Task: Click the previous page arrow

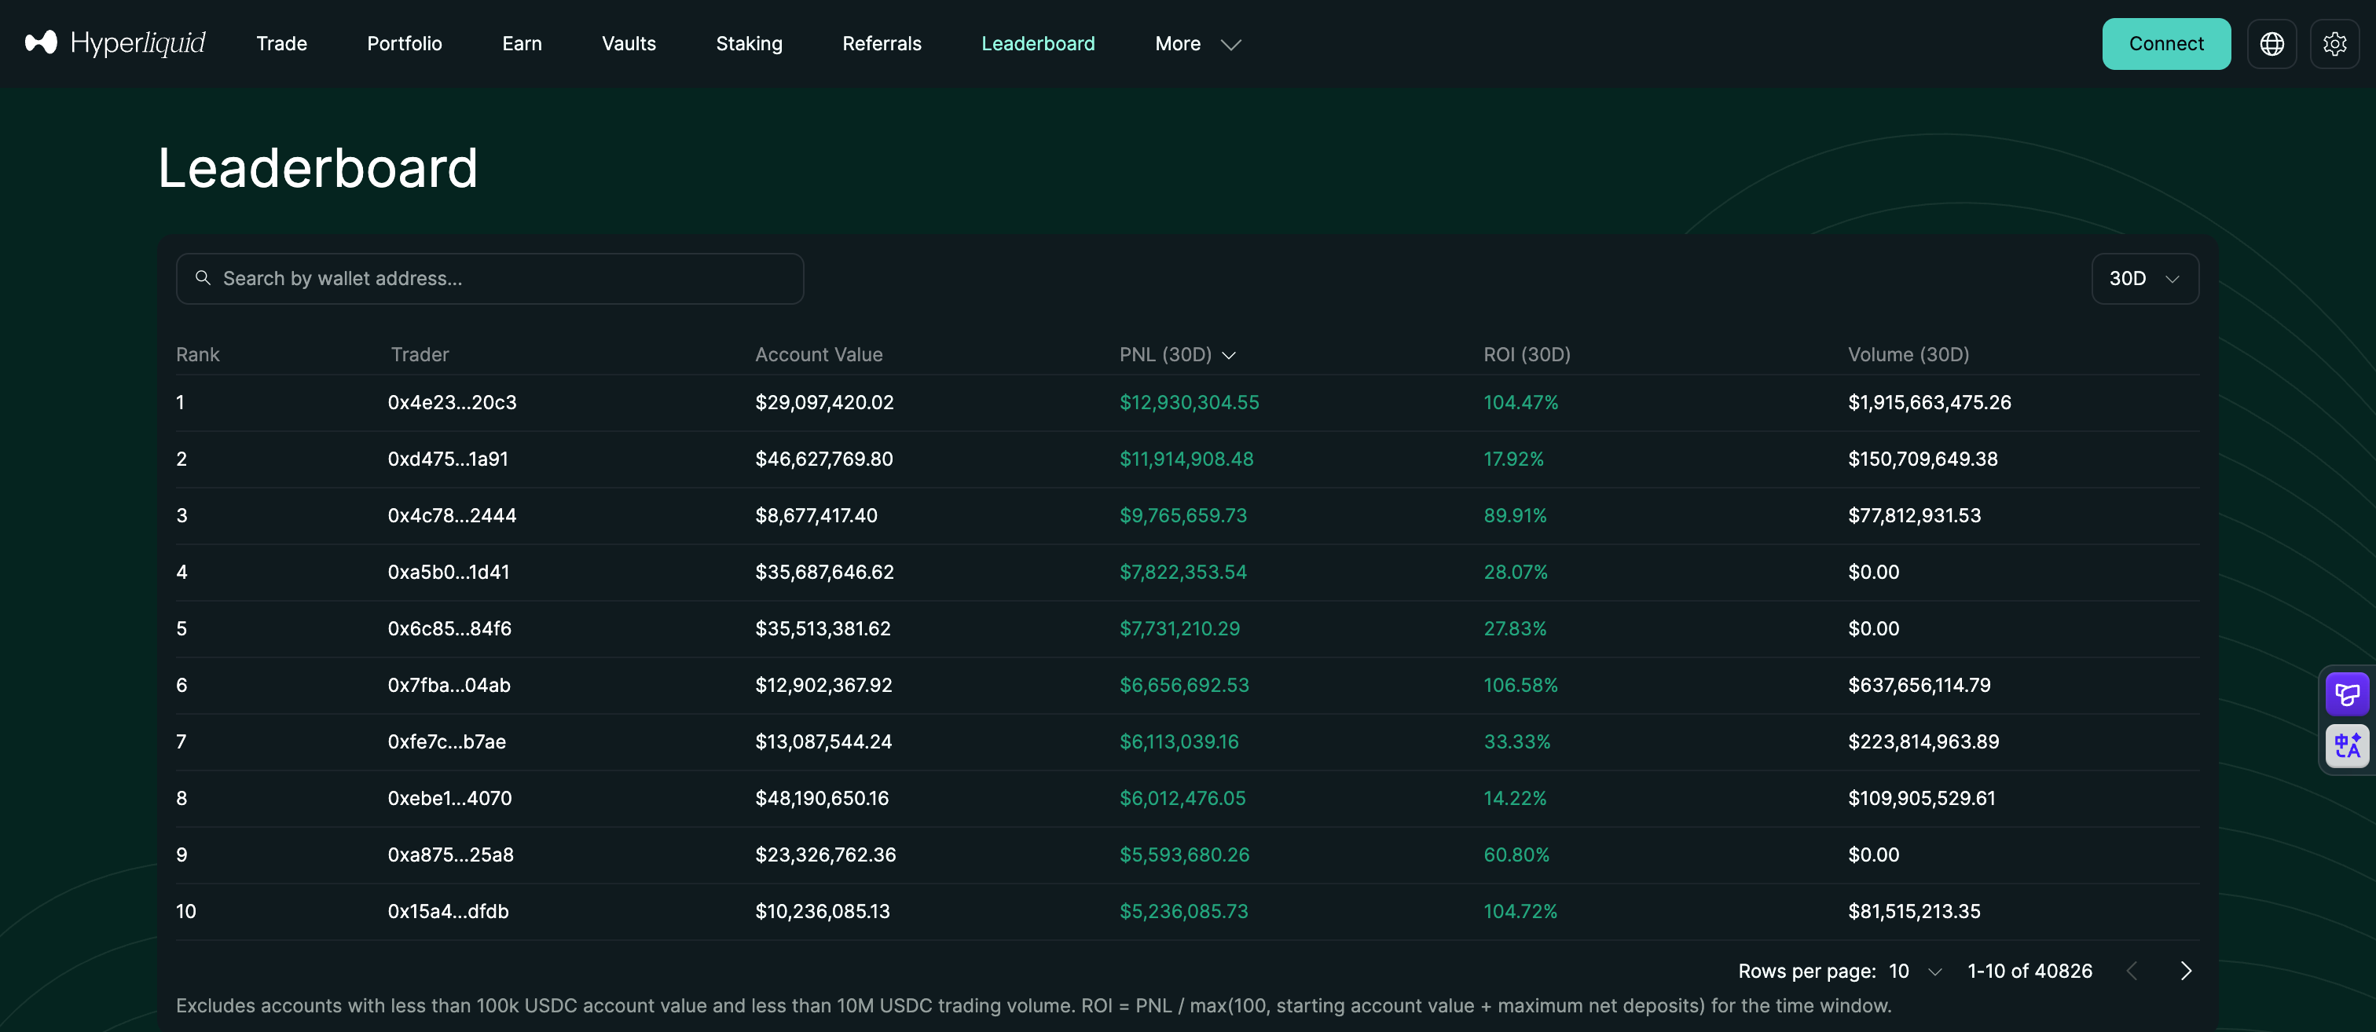Action: tap(2132, 970)
